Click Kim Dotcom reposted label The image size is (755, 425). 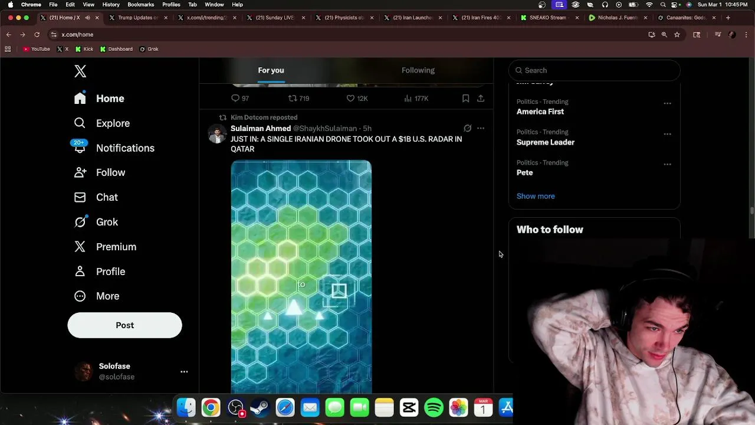point(264,117)
